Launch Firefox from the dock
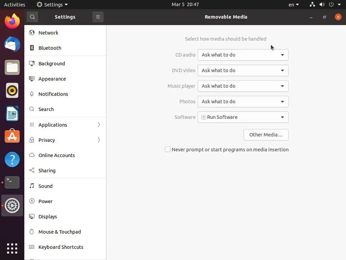This screenshot has width=346, height=260. pyautogui.click(x=12, y=22)
